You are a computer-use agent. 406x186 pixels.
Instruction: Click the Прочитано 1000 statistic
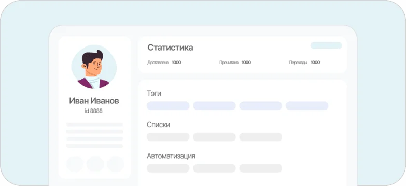tap(235, 63)
